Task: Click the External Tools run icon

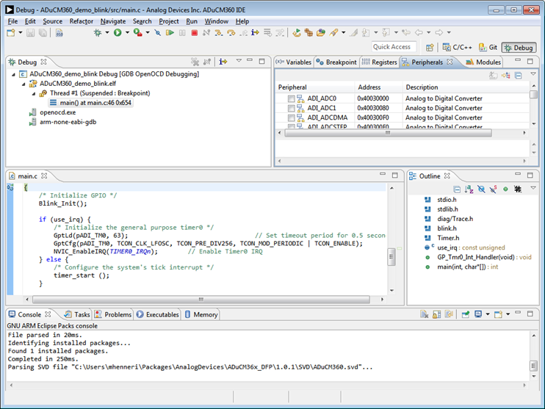Action: pos(138,32)
